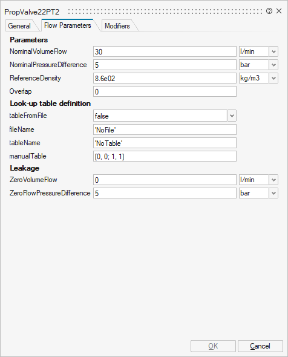Click the tableName text field

[x=165, y=143]
